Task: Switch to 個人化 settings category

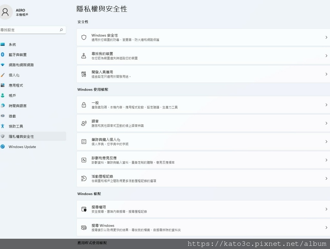Action: pyautogui.click(x=33, y=75)
